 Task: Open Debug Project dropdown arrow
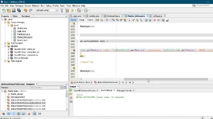[82, 10]
